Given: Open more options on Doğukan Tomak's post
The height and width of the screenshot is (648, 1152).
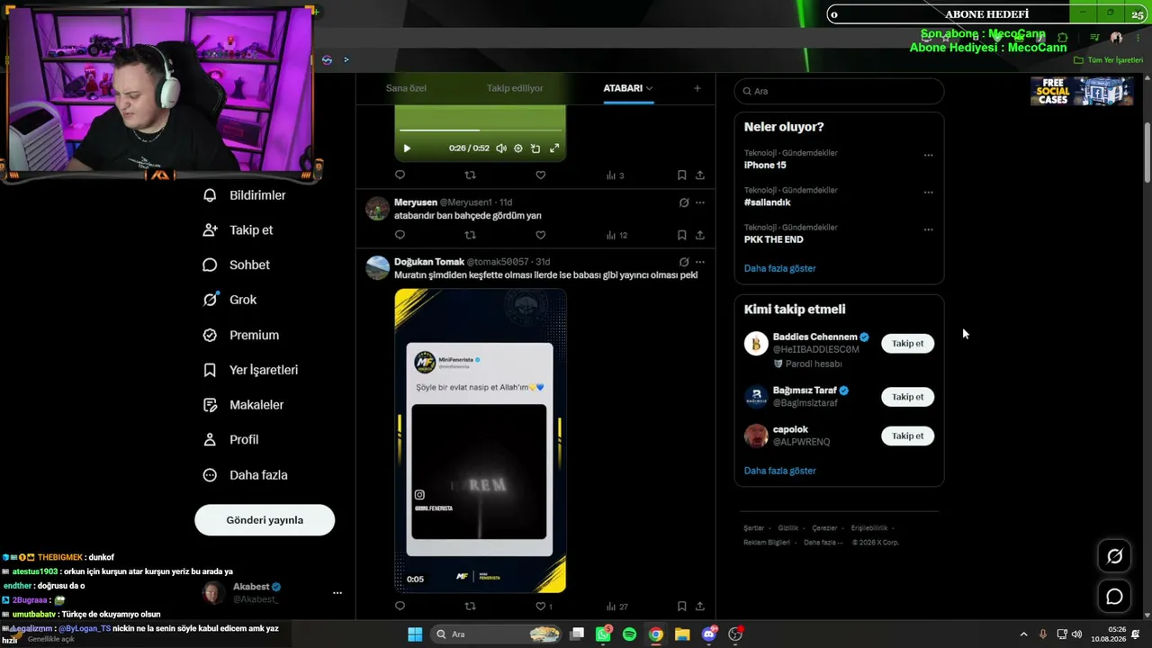Looking at the screenshot, I should [700, 262].
